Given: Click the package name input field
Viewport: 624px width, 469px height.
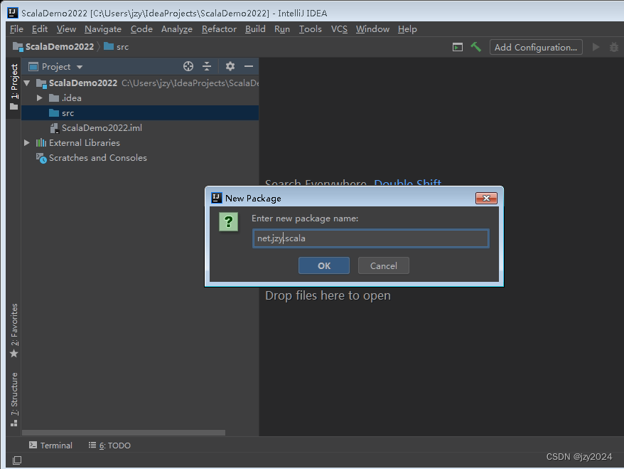Looking at the screenshot, I should pyautogui.click(x=370, y=238).
